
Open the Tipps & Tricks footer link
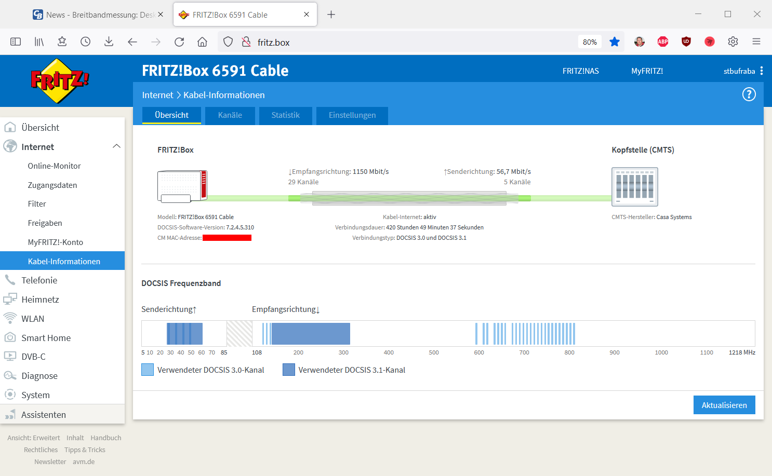point(85,450)
